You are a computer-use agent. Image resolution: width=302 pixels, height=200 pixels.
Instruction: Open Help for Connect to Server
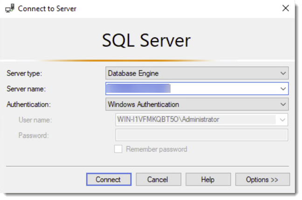(x=208, y=179)
